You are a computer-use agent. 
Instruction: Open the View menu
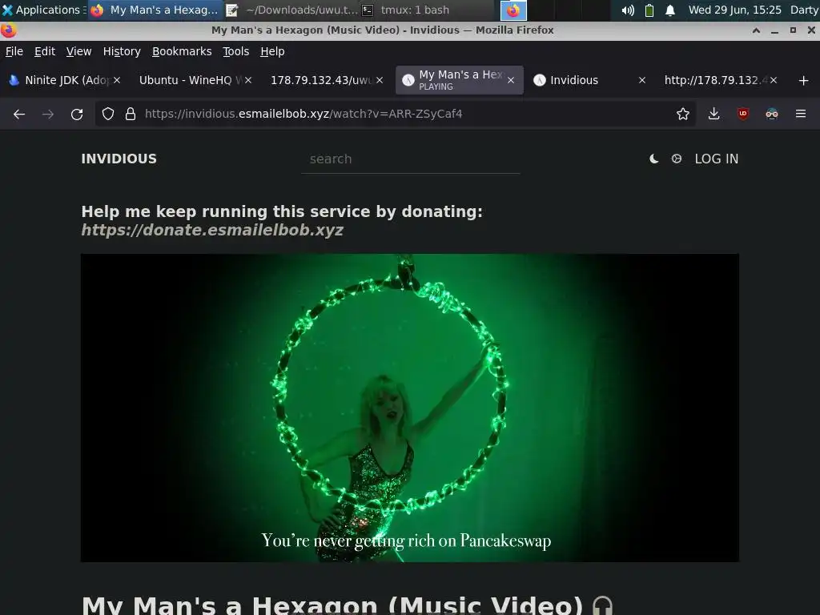pos(78,51)
